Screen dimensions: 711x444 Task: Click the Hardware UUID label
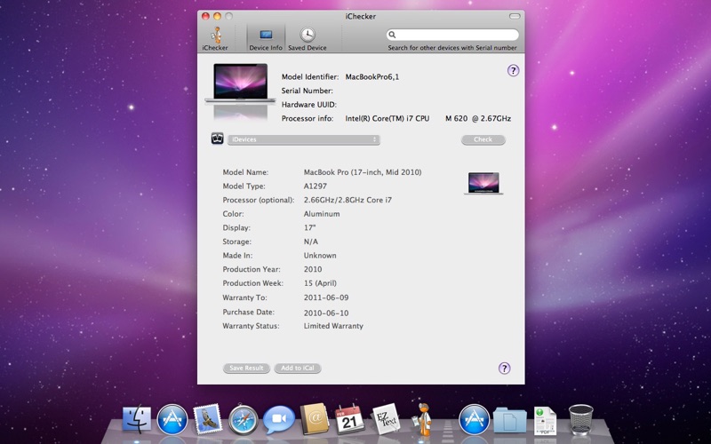pos(308,105)
